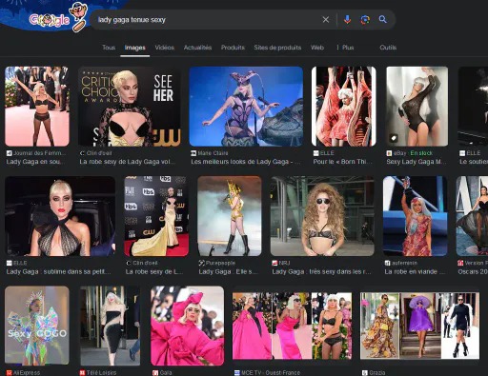The width and height of the screenshot is (488, 376).
Task: Open the Télé Loisirs black dress thumbnail
Action: [x=111, y=326]
